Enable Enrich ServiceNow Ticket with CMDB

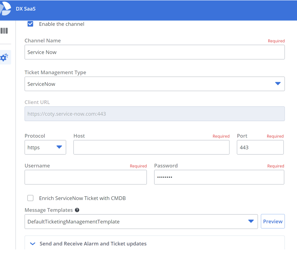point(31,198)
